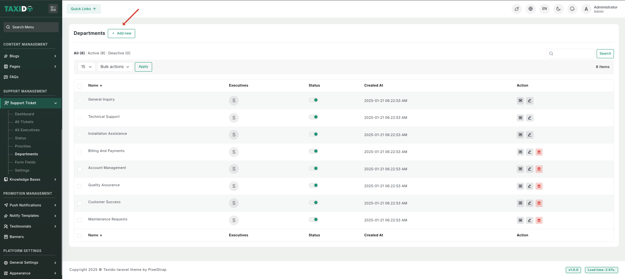625x279 pixels.
Task: Open the rows-per-page dropdown showing 15
Action: [86, 67]
